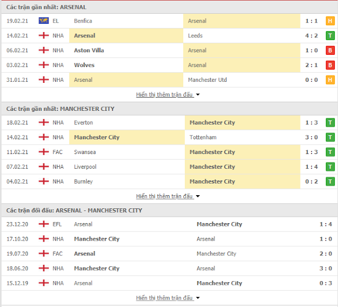This screenshot has height=307, width=338.
Task: Expand more matches under Manchester City recent games
Action: click(x=168, y=196)
